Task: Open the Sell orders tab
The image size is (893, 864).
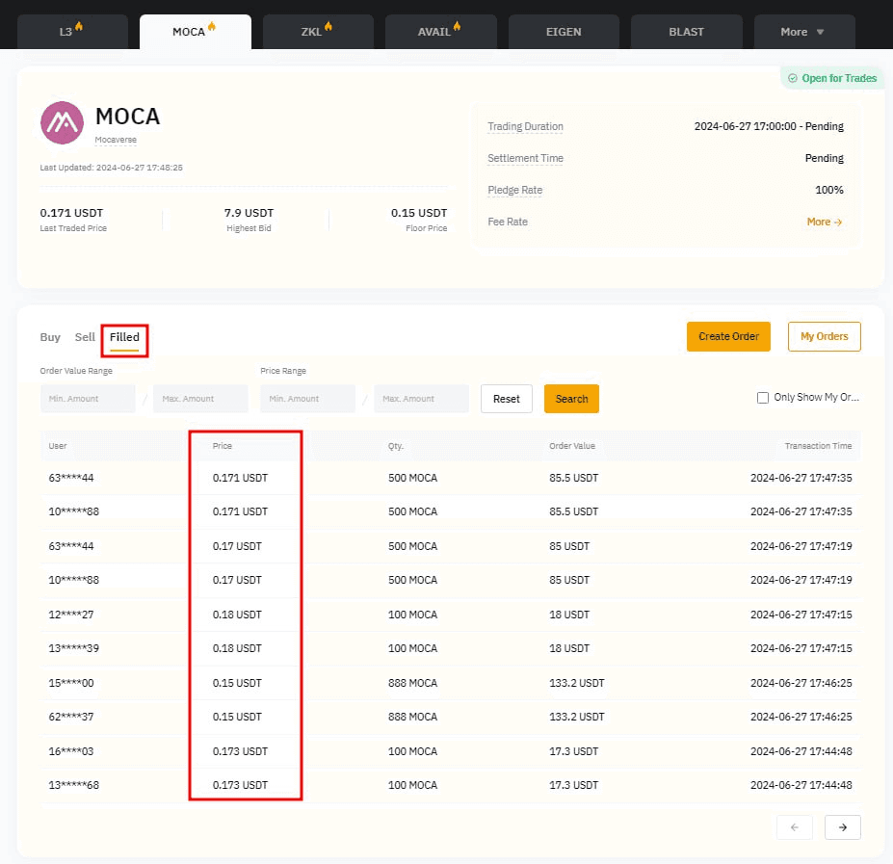Action: click(85, 337)
